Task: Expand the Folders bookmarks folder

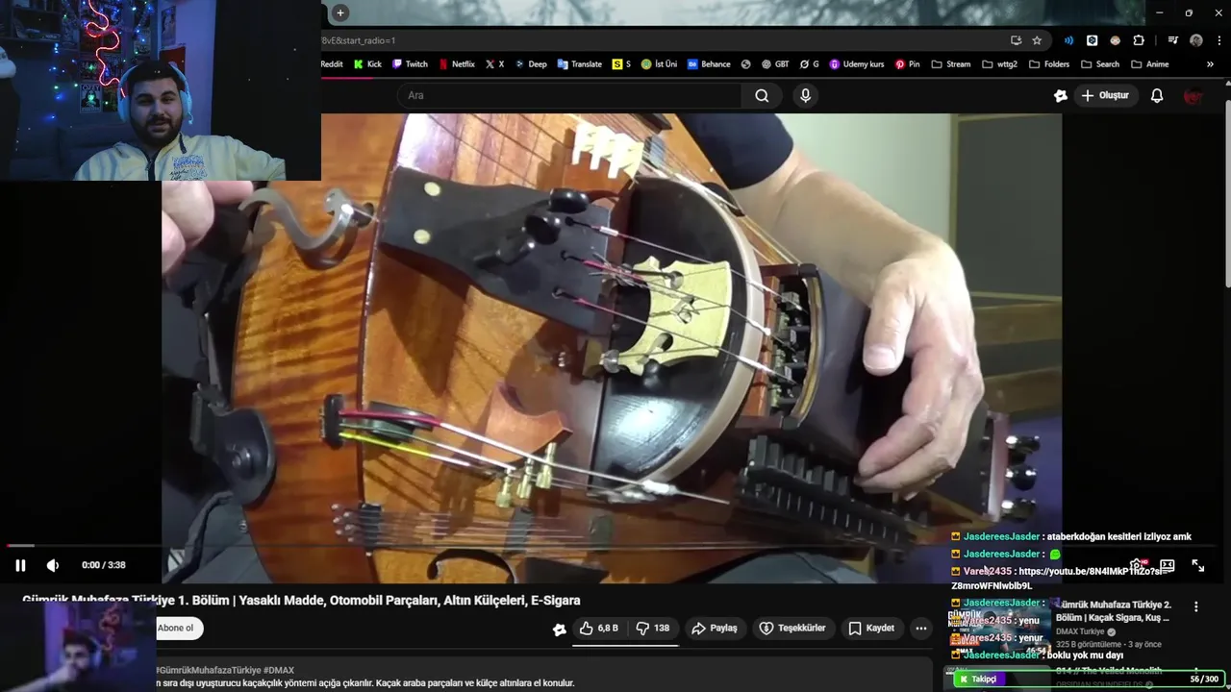Action: point(1048,64)
